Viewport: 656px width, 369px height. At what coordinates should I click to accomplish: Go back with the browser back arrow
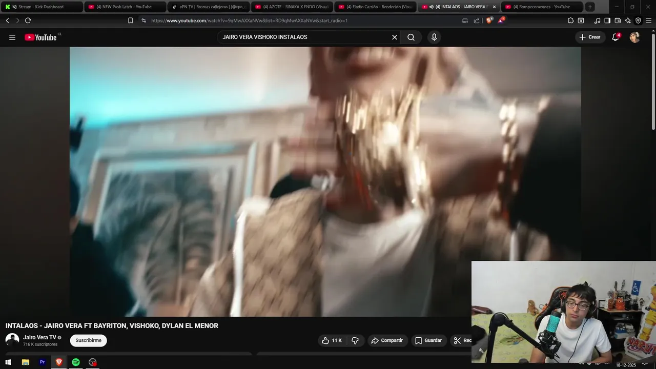pos(7,20)
